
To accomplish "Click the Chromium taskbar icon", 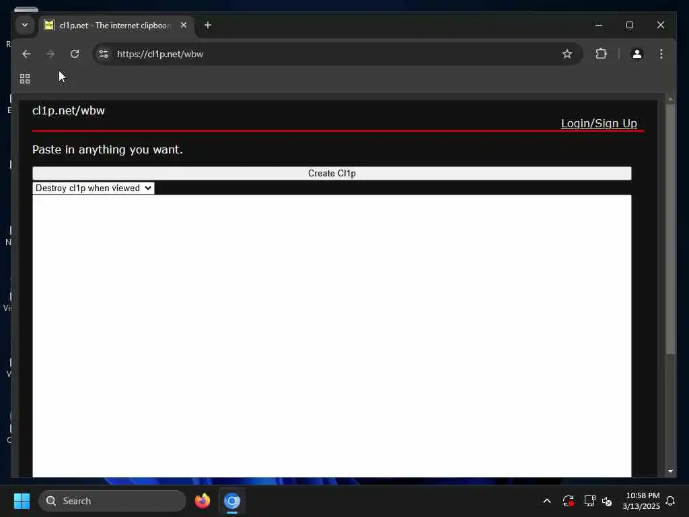I will pos(232,501).
